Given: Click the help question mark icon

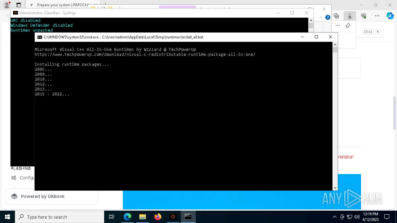Looking at the screenshot, I should [328, 17].
